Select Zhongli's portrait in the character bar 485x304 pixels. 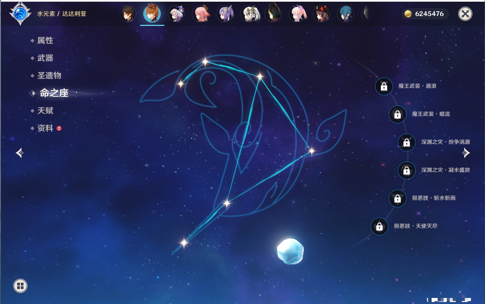(x=128, y=14)
